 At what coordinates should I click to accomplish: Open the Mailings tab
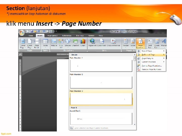[80, 36]
